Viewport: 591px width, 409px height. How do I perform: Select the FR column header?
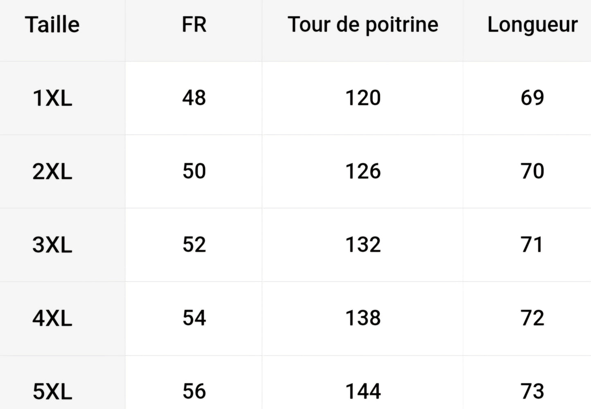194,25
